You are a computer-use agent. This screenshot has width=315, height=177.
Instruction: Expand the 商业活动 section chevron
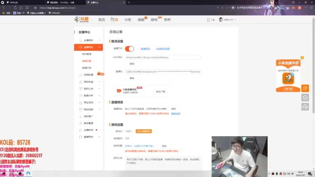pyautogui.click(x=99, y=103)
